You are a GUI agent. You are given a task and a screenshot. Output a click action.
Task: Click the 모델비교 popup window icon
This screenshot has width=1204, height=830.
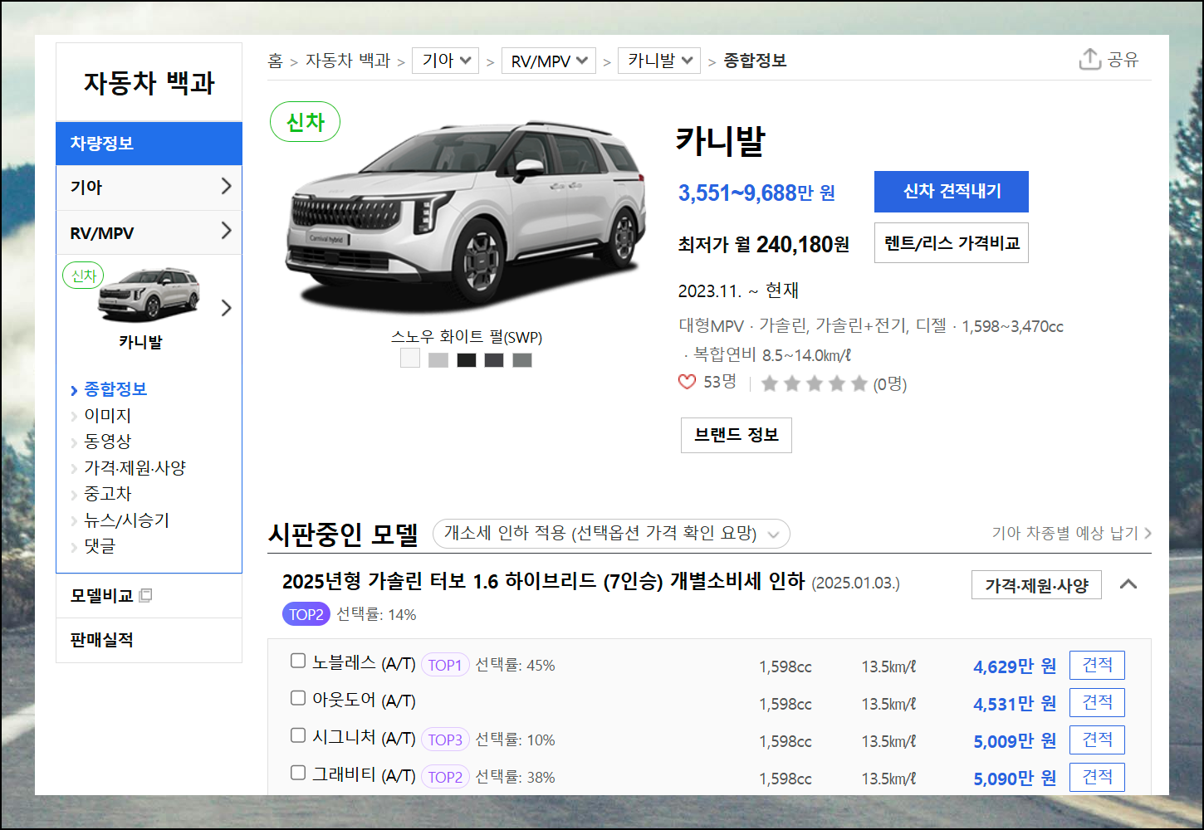tap(145, 595)
